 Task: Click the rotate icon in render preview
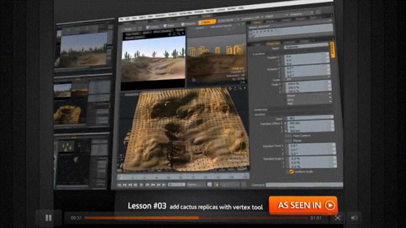[174, 34]
